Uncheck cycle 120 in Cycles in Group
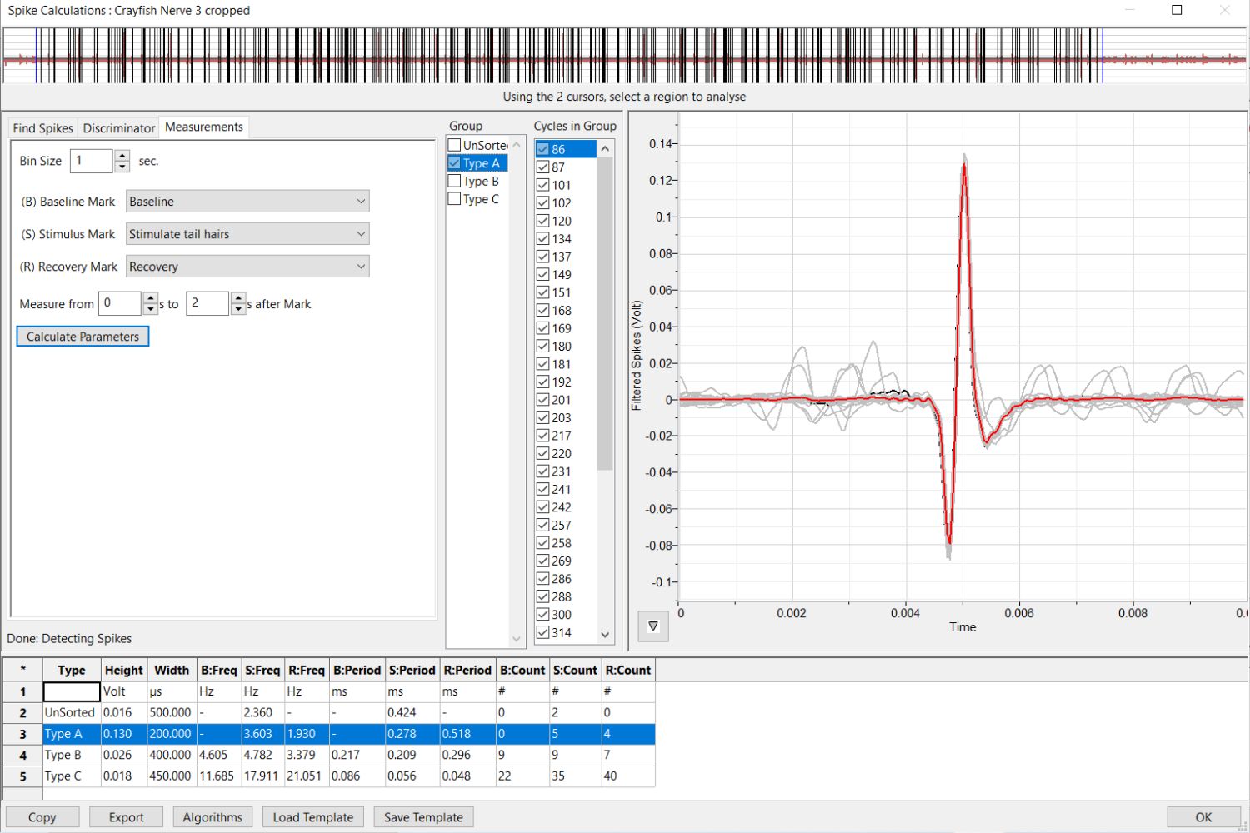 pyautogui.click(x=543, y=221)
